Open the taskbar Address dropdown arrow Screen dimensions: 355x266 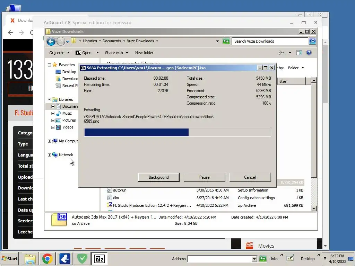254,259
